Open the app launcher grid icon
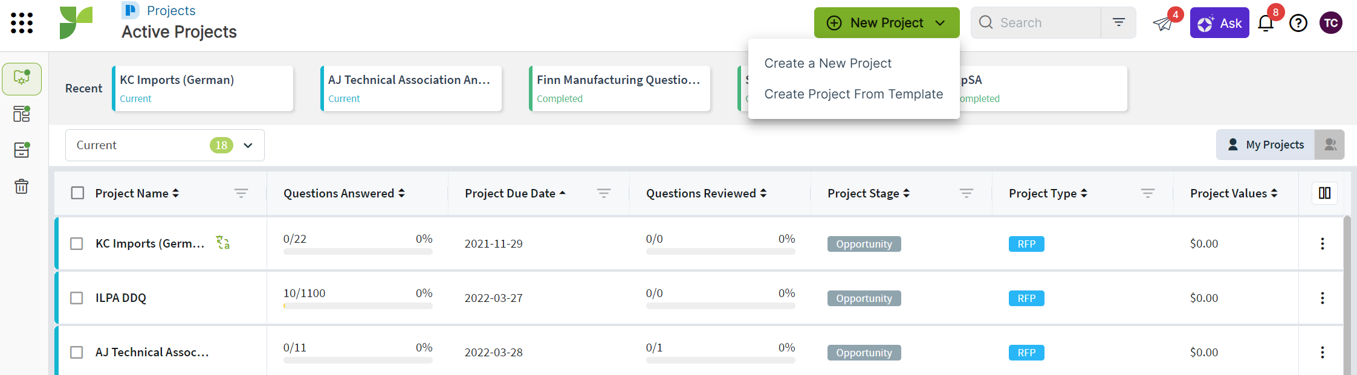 (x=22, y=23)
